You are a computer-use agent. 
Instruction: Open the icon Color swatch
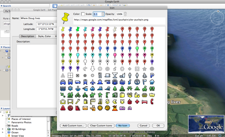83,14
